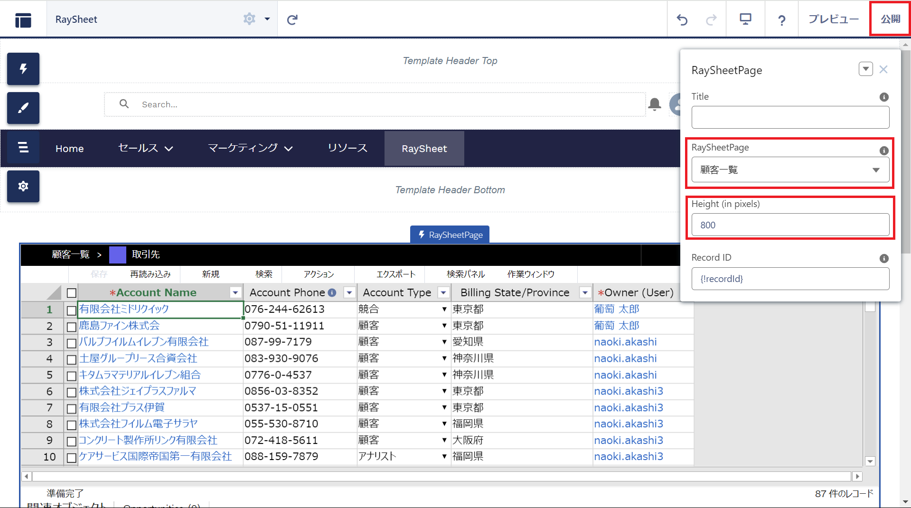Check the row 8 checkbox
Viewport: 911px width, 508px height.
[72, 425]
